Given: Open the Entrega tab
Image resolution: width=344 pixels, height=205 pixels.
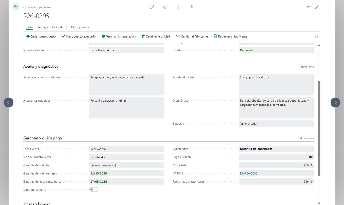Looking at the screenshot, I should pos(42,28).
